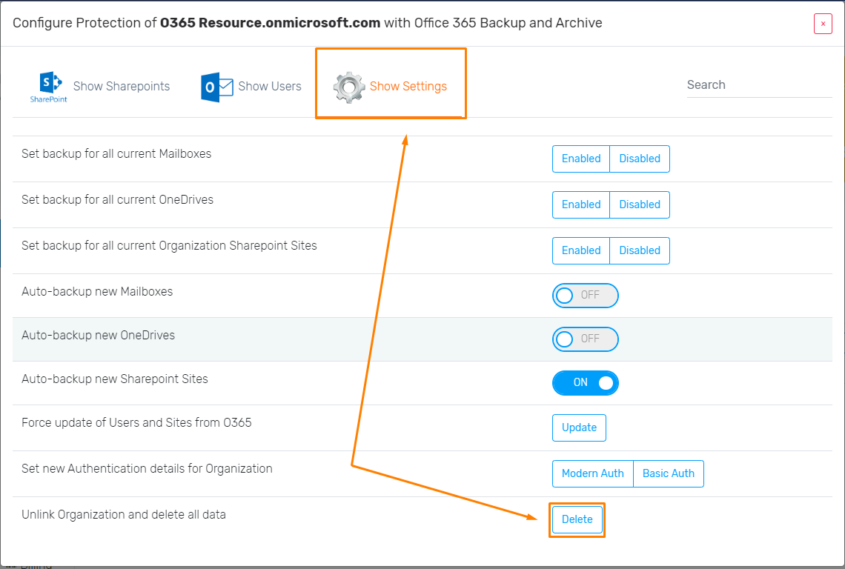Click 'Set new Authentication details for Organization' text
This screenshot has height=569, width=845.
coord(147,469)
